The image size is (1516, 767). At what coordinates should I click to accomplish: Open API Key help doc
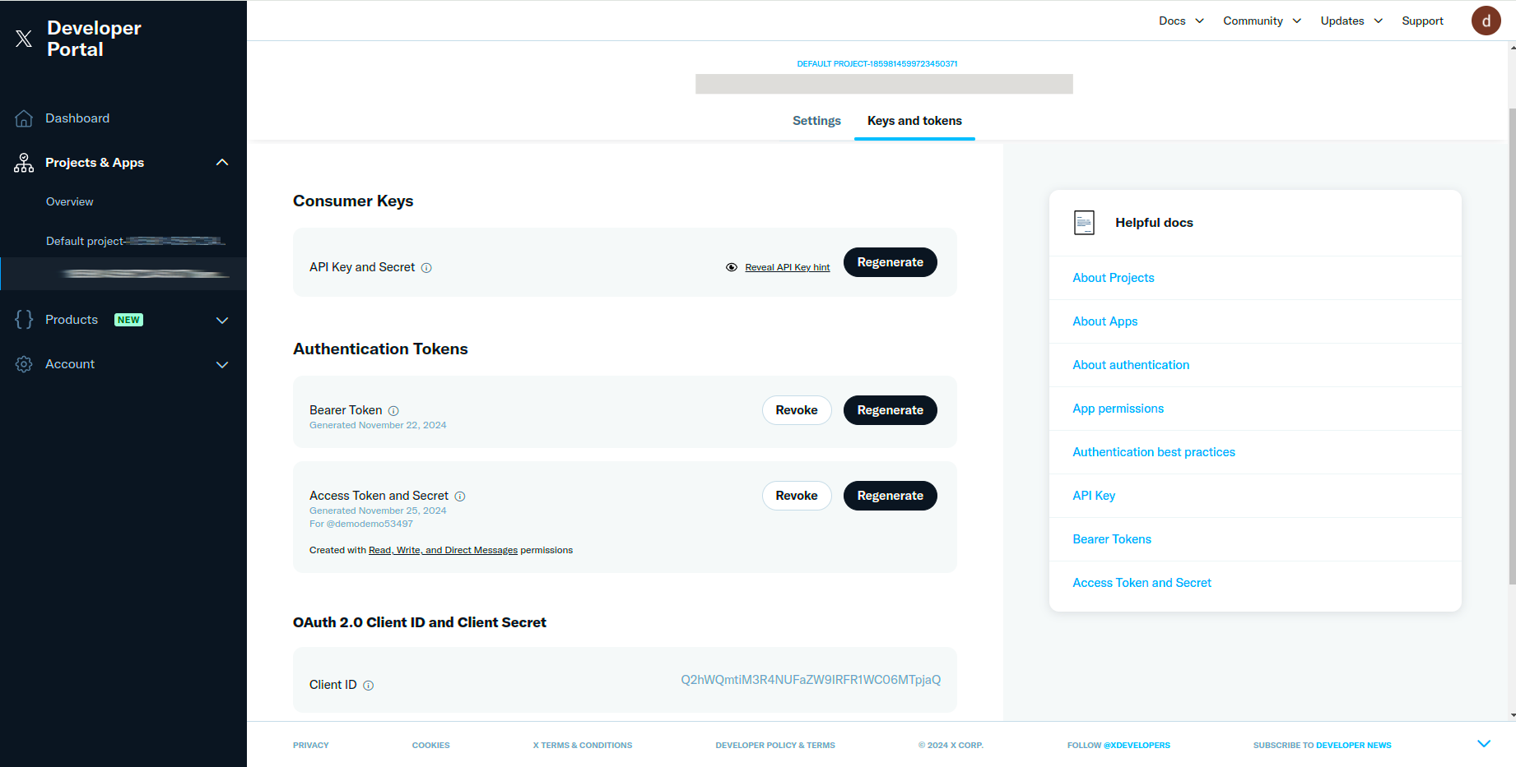point(1094,496)
